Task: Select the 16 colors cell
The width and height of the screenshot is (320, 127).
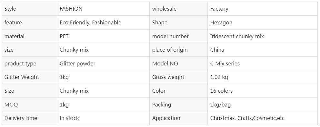Action: pyautogui.click(x=263, y=91)
